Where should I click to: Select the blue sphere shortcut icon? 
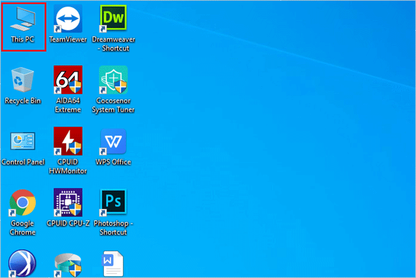pos(23,264)
